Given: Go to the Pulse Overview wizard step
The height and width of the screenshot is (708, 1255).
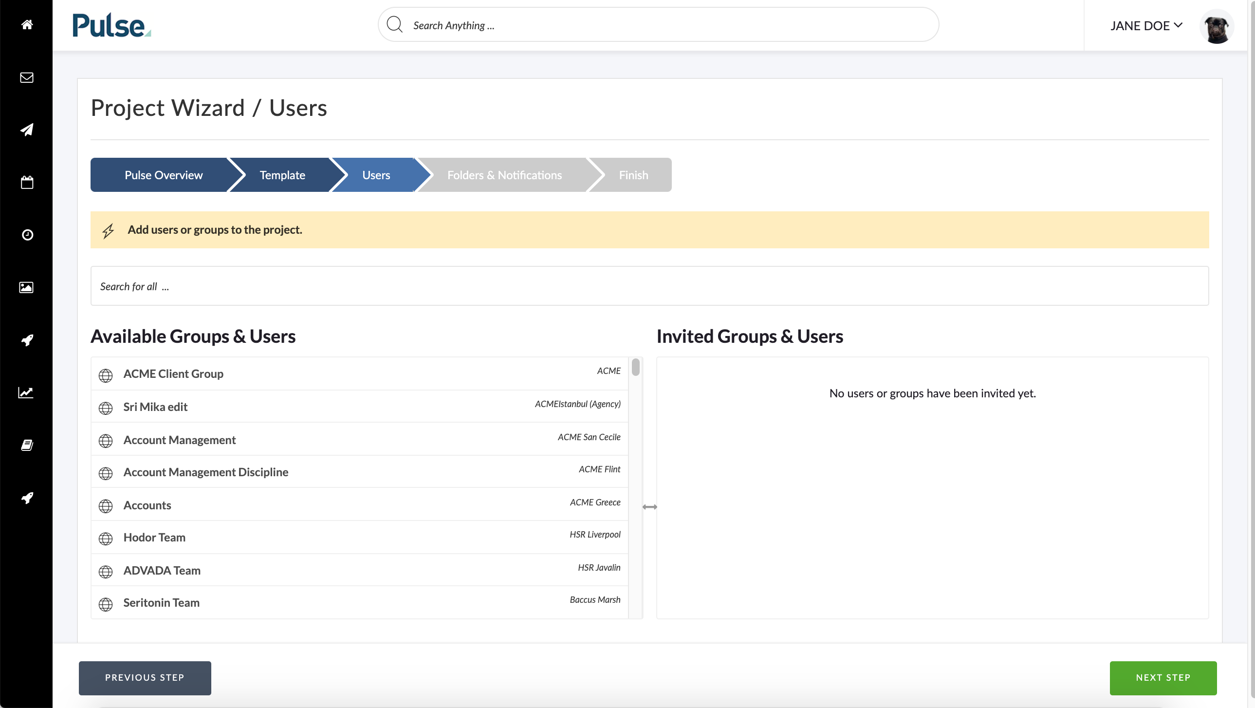Looking at the screenshot, I should pos(163,175).
